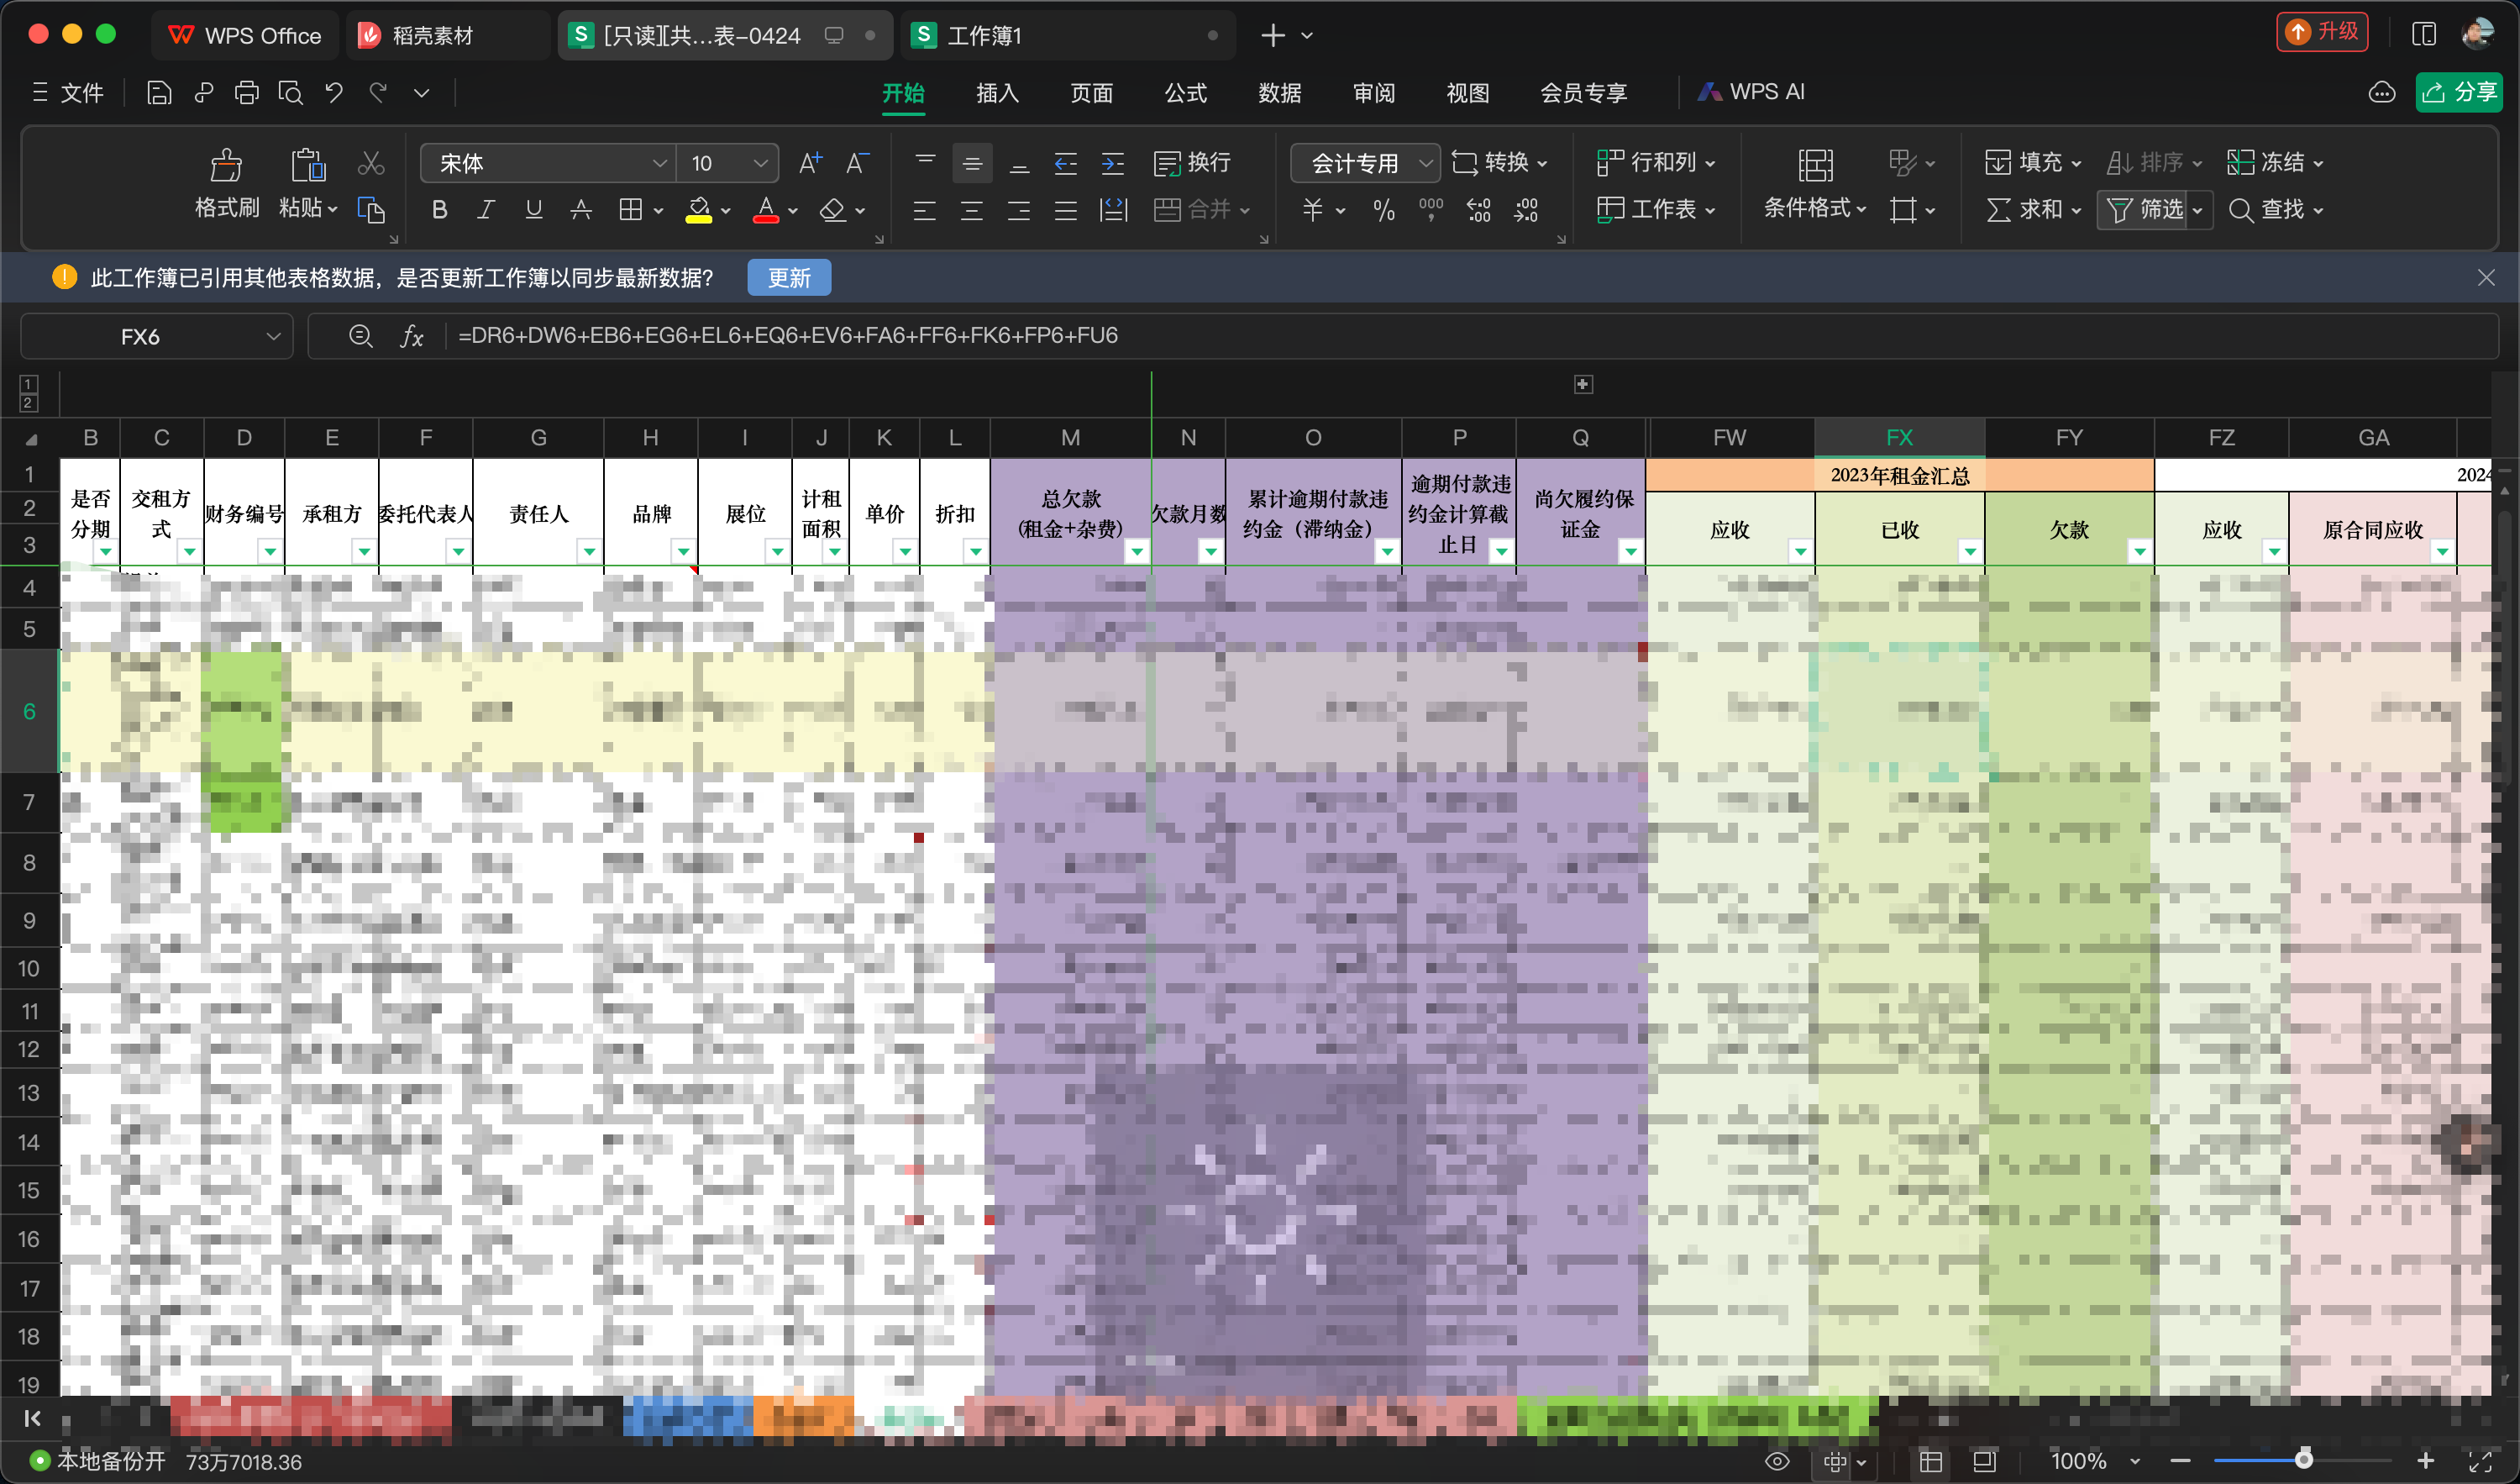Toggle underline formatting

533,210
